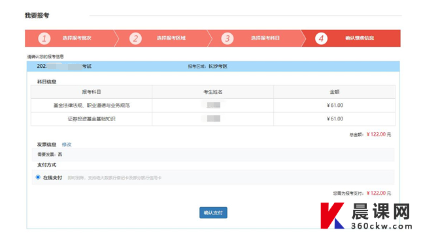Click step 2 circle number icon
Screen dimensions: 421x241
[x=135, y=38]
